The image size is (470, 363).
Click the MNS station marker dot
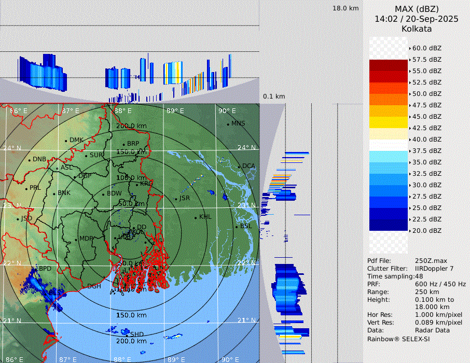228,124
